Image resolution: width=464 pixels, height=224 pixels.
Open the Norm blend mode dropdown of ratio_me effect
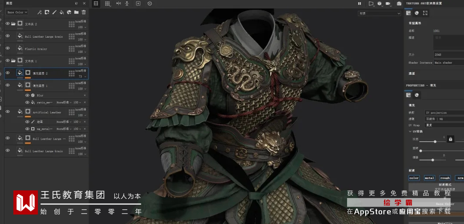64,102
